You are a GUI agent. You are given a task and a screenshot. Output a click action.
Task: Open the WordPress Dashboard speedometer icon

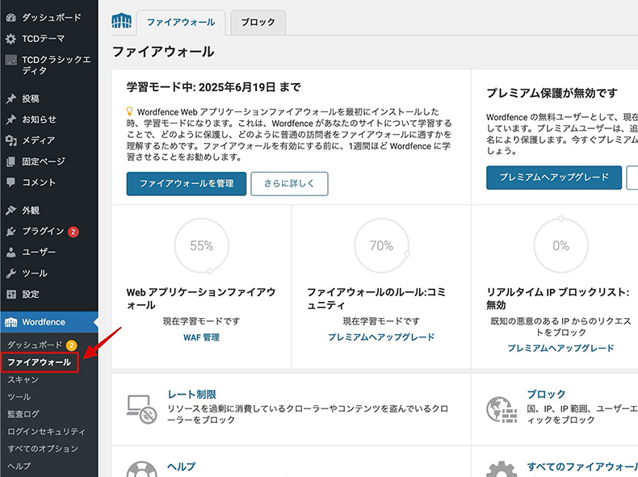(x=11, y=18)
